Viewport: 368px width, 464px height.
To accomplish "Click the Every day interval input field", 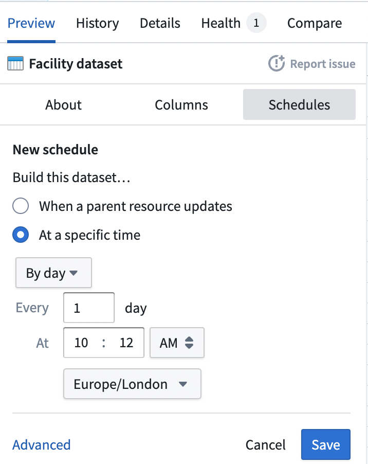I will pos(88,307).
